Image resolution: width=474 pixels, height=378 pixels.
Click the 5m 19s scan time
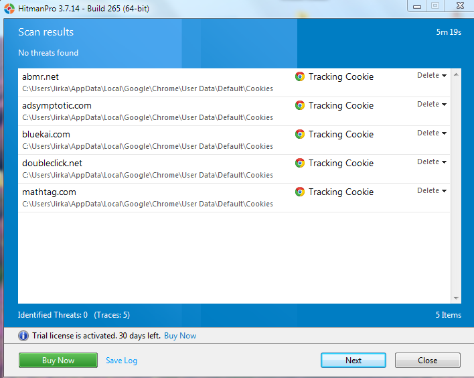(x=449, y=32)
